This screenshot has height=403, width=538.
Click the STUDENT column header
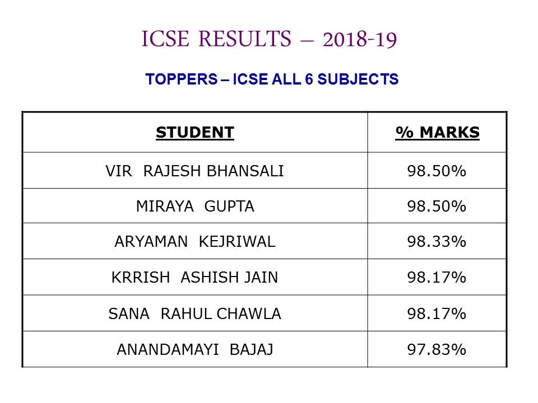(x=195, y=133)
